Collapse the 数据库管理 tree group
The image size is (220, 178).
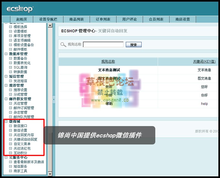coord(6,54)
